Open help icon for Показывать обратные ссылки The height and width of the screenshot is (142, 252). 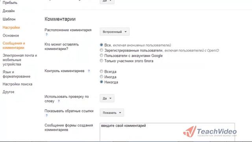46,116
